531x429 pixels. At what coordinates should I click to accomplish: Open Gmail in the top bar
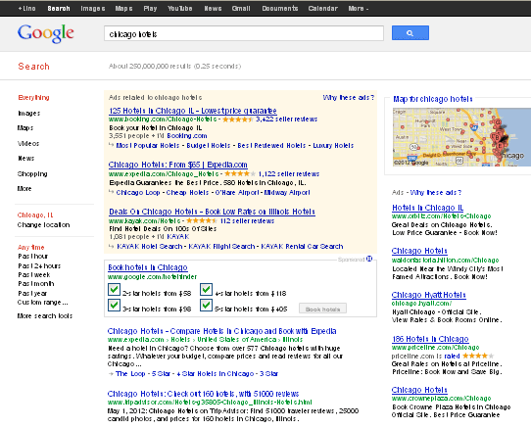[x=241, y=9]
